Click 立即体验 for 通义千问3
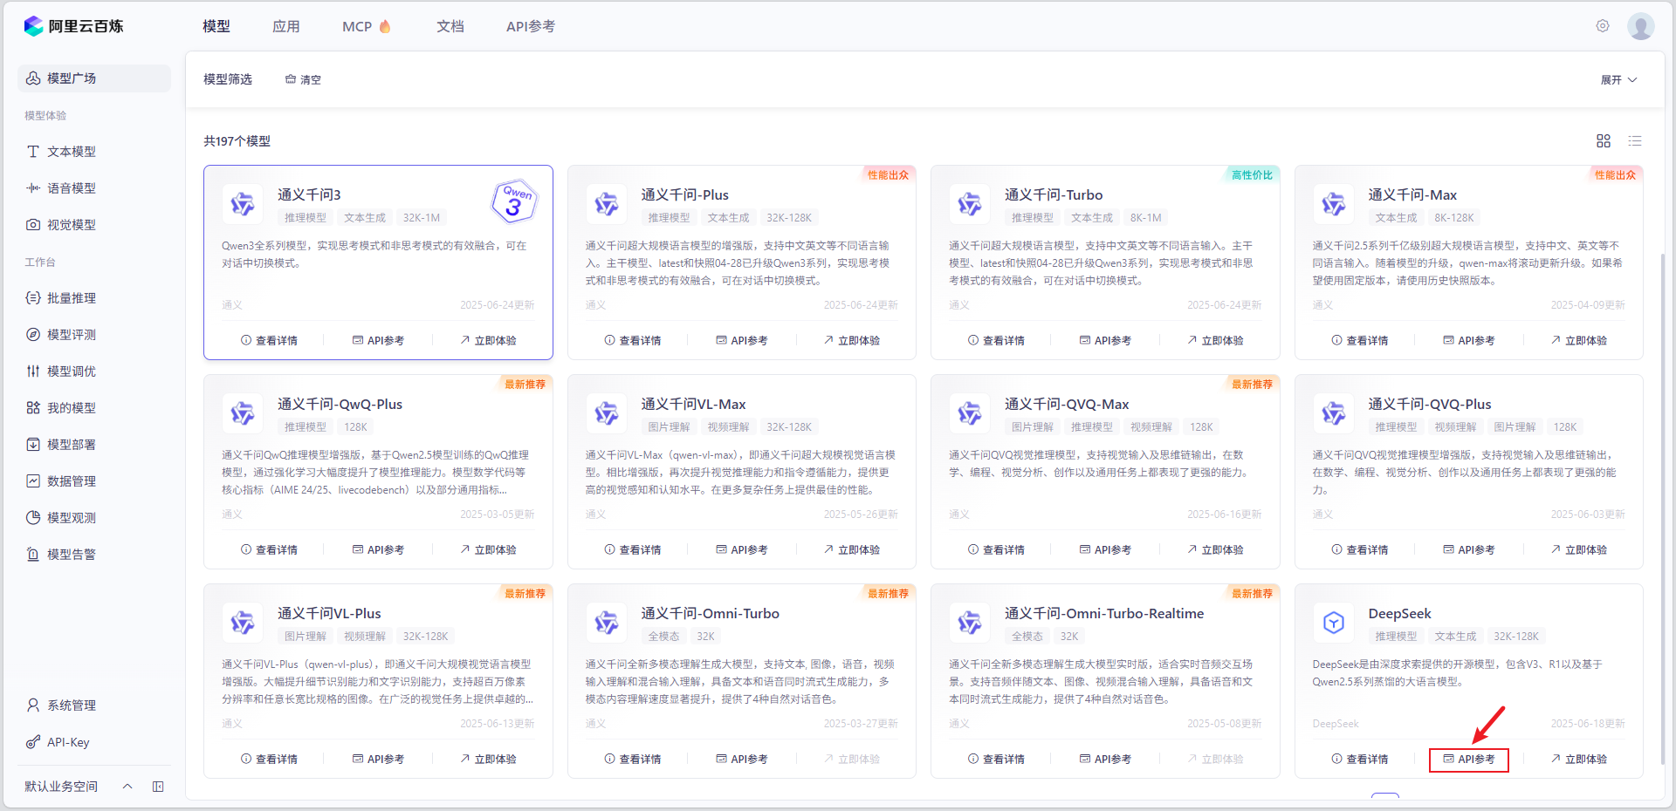This screenshot has width=1676, height=811. tap(487, 340)
